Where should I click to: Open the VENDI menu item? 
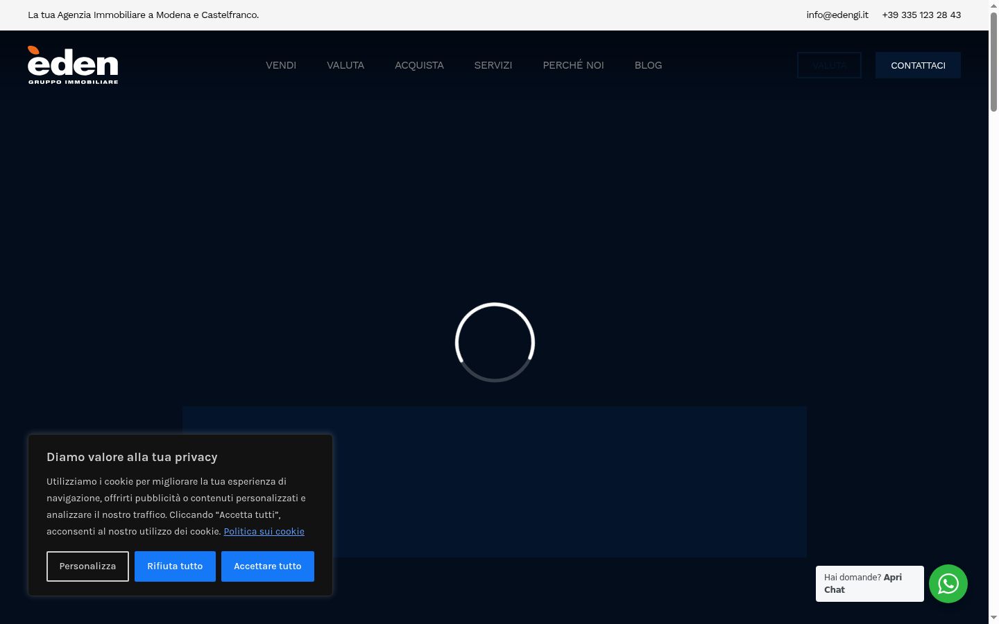281,65
